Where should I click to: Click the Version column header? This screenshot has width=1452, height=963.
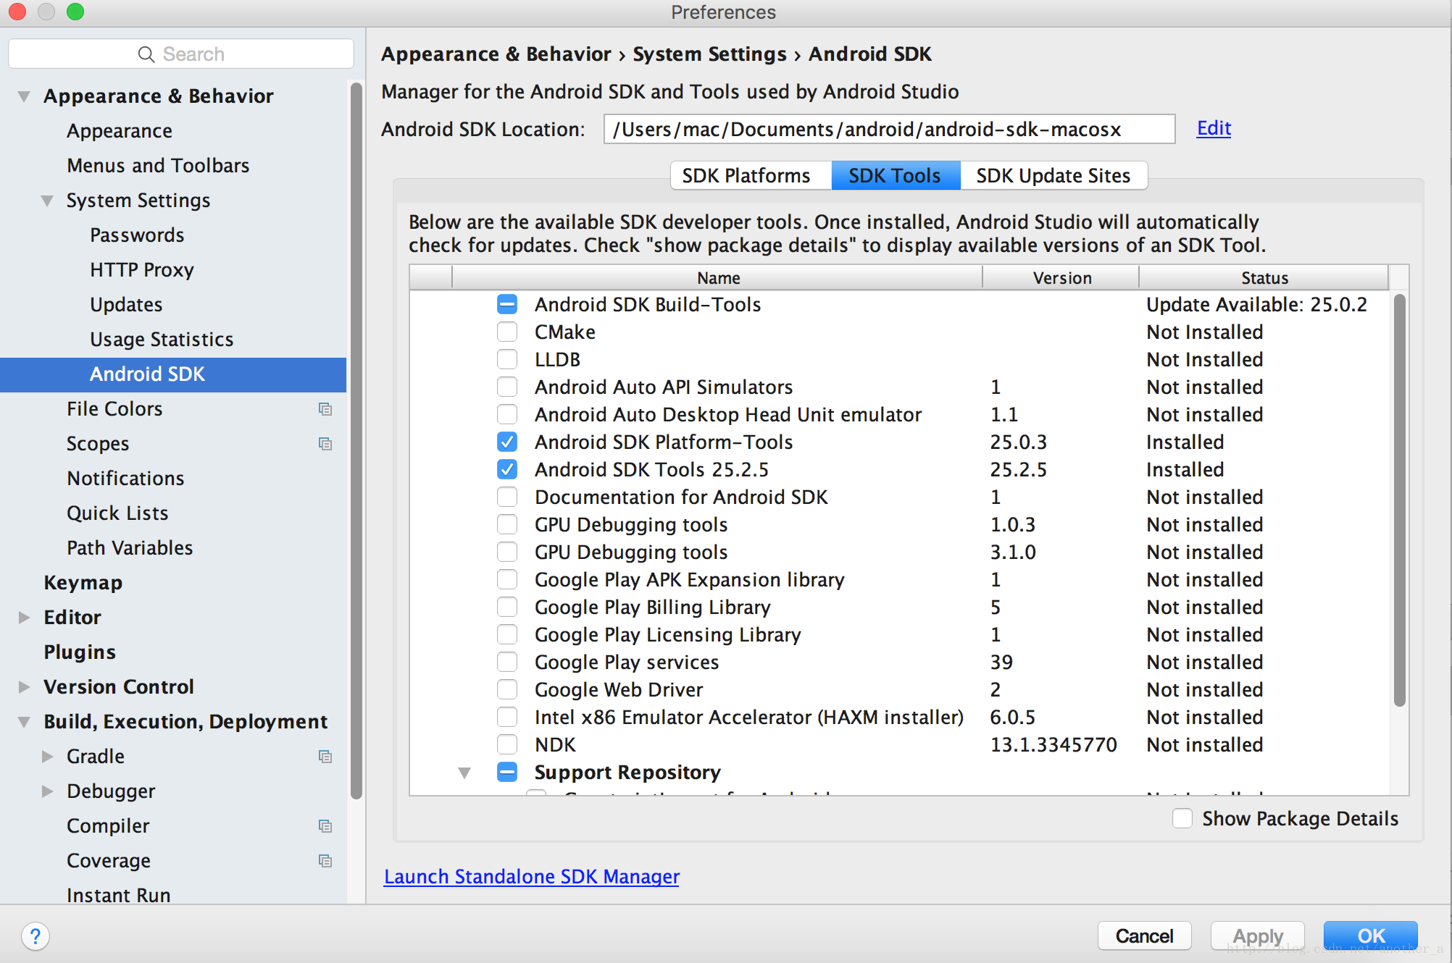(x=1061, y=277)
